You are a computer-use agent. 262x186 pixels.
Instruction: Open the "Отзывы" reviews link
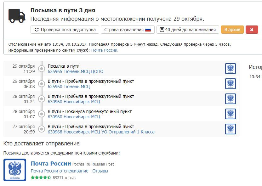(x=100, y=171)
